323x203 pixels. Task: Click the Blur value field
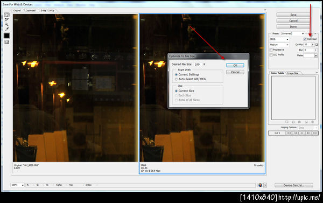tap(309, 50)
